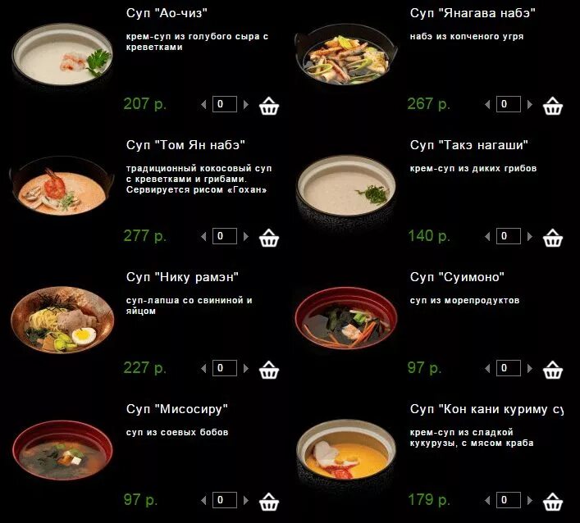Click basket icon for Суп "Том Ян набэ"

[269, 238]
